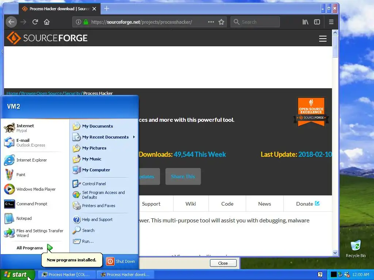Click the 49,544 This Week downloads link
Viewport: 374px width, 280px height.
[x=200, y=154]
